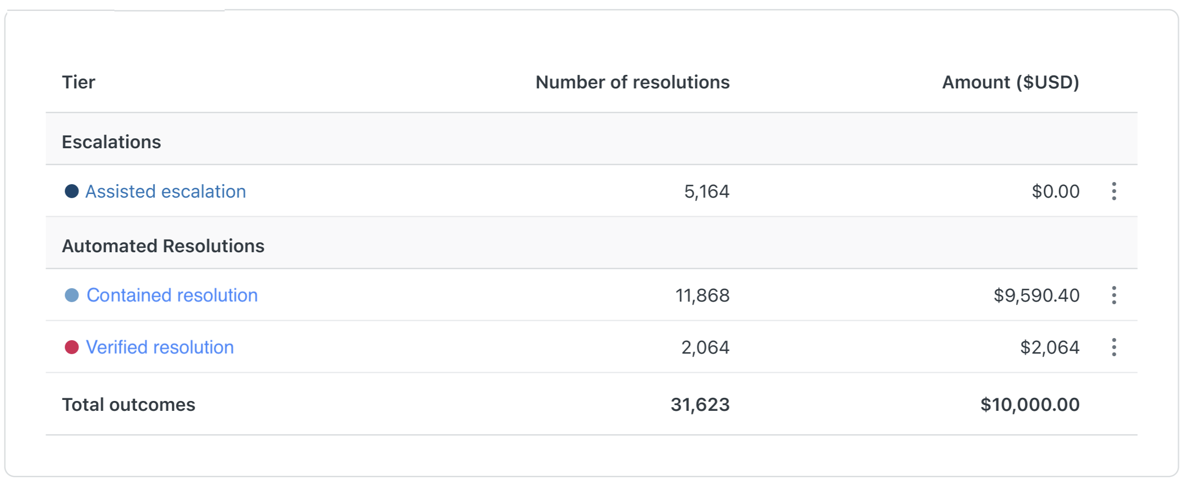Screen dimensions: 1181x480
Task: Click the Tier column header
Action: (x=79, y=82)
